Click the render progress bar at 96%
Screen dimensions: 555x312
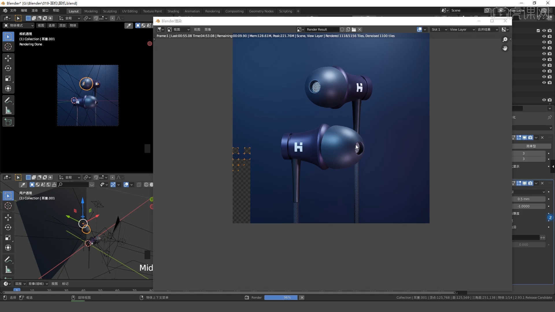click(281, 298)
